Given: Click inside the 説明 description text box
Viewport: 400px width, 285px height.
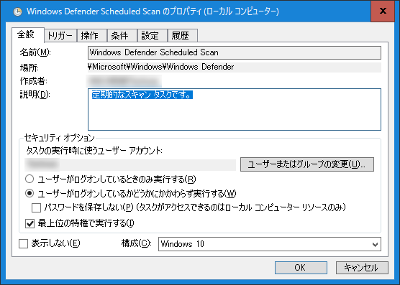Looking at the screenshot, I should pos(235,109).
